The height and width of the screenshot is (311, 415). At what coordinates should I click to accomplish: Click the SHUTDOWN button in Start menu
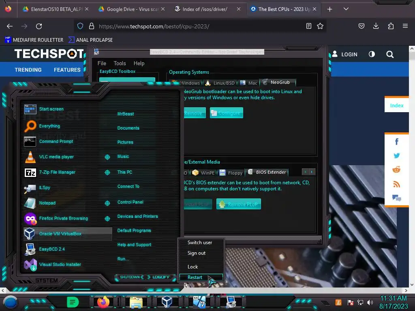(x=130, y=277)
